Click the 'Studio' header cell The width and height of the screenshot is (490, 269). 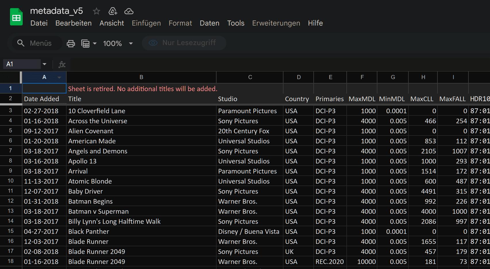[250, 99]
